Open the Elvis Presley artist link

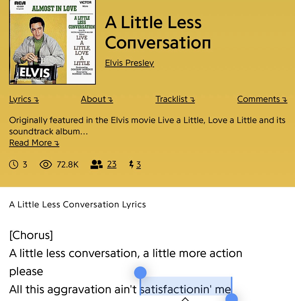coord(129,63)
